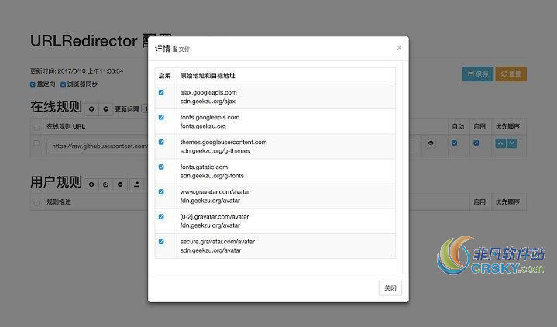
Task: Click the text fonts.geekzu.org
Action: point(203,126)
